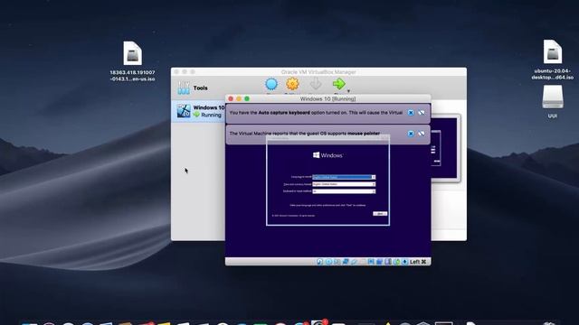Click the Next button in Windows Setup

coord(380,214)
